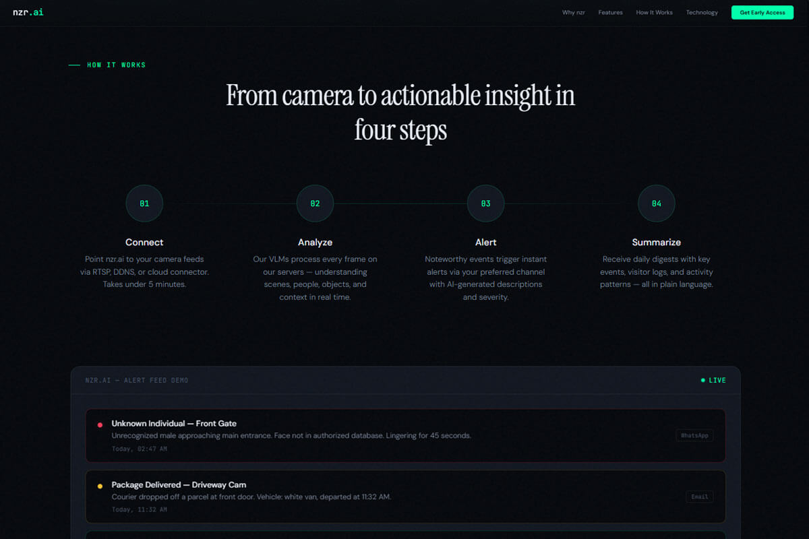Click the Alert step heading
The image size is (809, 539).
pos(485,242)
